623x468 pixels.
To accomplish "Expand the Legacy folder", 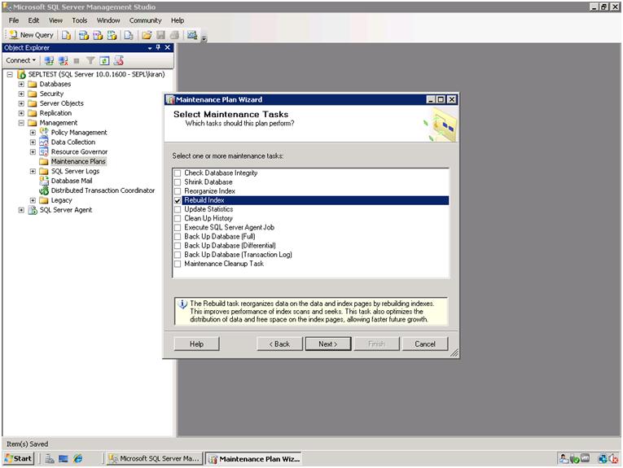I will point(33,200).
